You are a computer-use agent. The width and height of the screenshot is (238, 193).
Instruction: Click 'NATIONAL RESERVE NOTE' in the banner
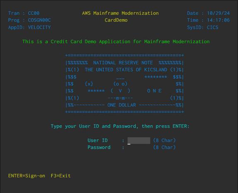123,63
